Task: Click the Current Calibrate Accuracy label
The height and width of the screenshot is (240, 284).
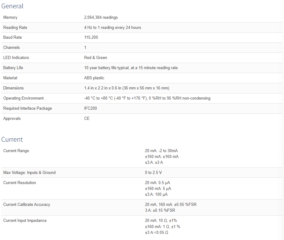Action: click(27, 205)
